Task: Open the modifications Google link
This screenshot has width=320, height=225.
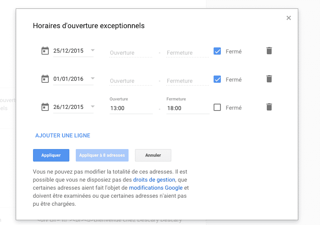Action: [156, 188]
